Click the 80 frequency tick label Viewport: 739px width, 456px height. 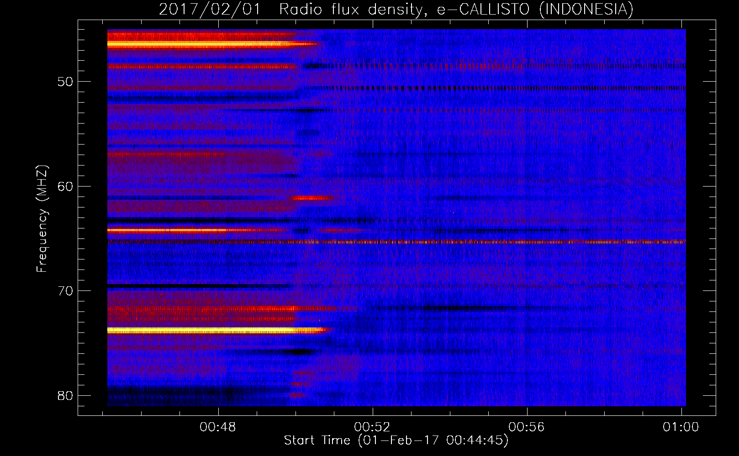pyautogui.click(x=65, y=395)
